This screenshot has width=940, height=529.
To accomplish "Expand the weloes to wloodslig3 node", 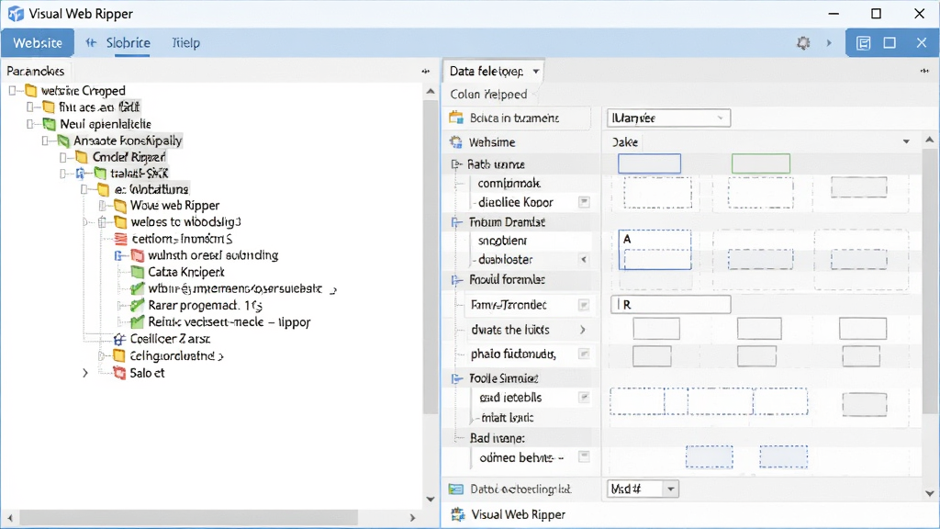I will [102, 222].
